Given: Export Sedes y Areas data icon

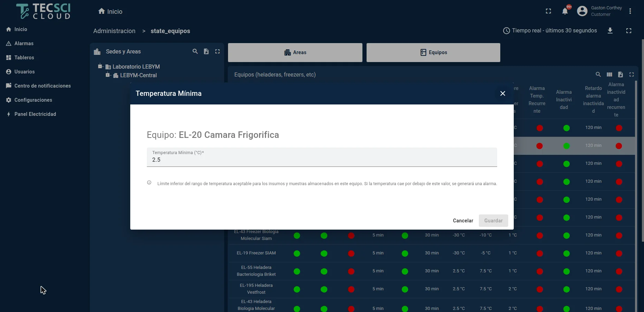Looking at the screenshot, I should 206,51.
